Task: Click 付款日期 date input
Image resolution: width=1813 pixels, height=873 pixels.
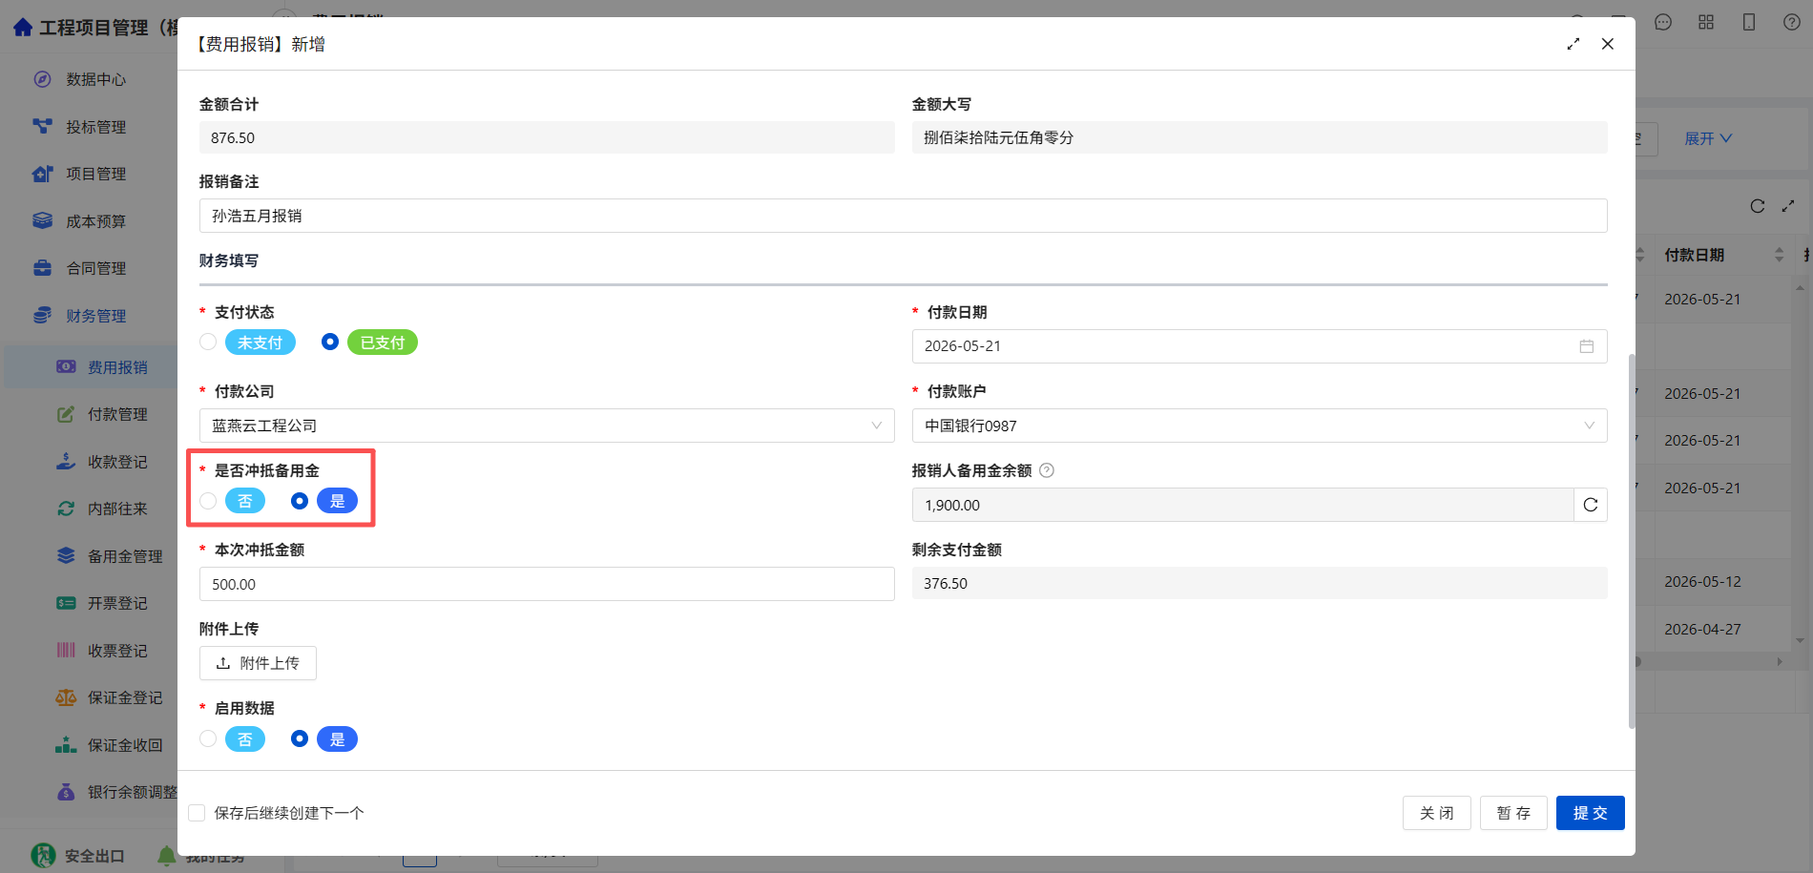Action: 1260,346
